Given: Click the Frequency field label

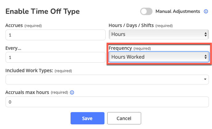Looking at the screenshot, I should 120,48.
